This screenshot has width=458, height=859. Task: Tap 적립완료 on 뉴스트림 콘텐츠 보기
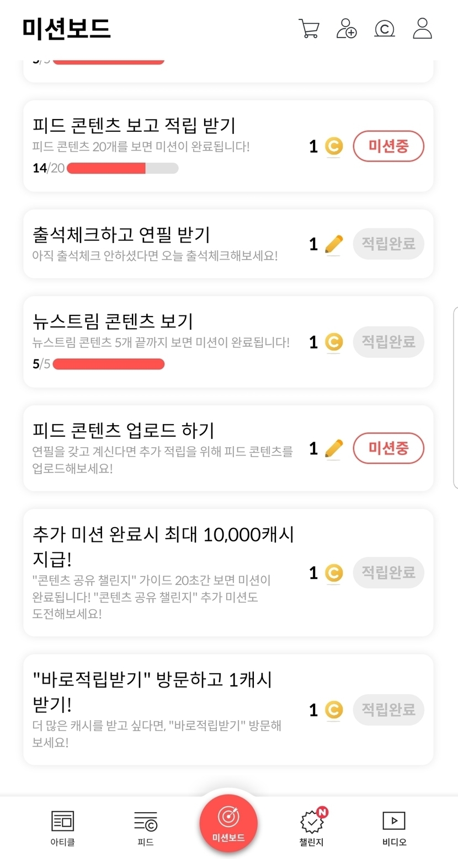coord(388,342)
